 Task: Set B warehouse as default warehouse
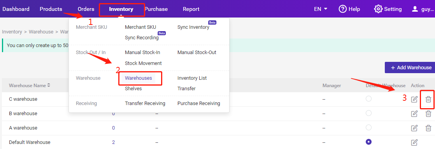368,113
